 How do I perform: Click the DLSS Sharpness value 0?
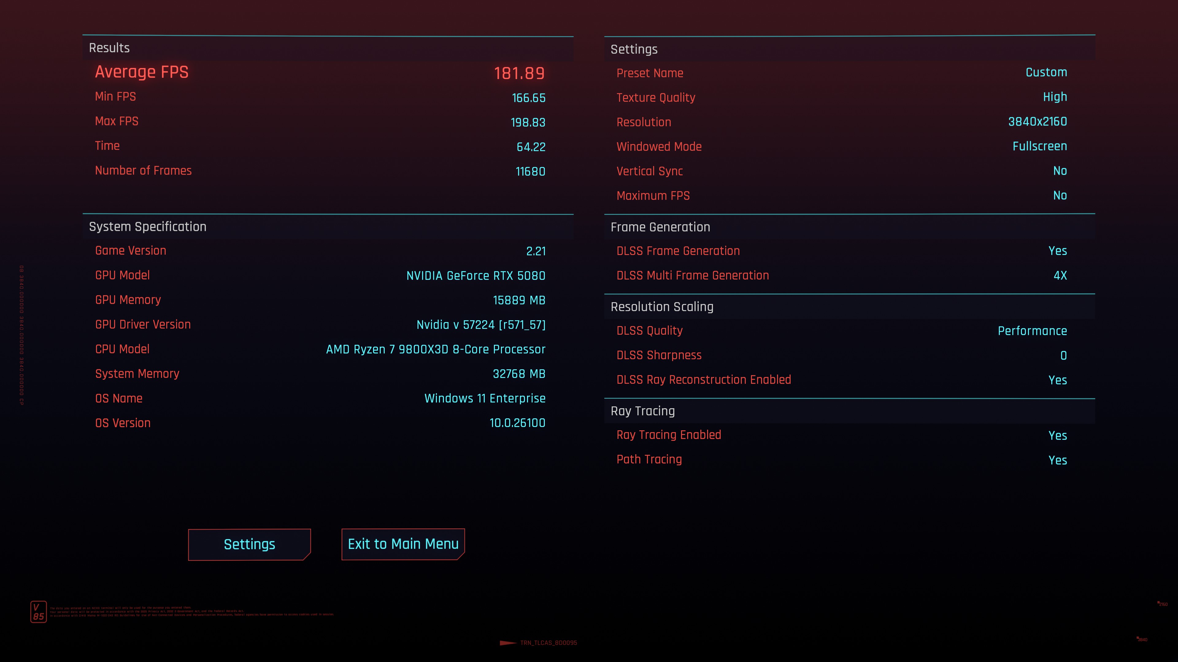pyautogui.click(x=1063, y=356)
